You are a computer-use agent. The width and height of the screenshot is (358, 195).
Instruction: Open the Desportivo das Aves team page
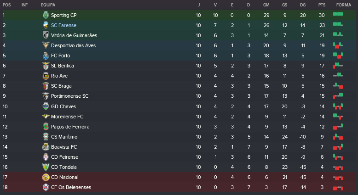coord(73,45)
